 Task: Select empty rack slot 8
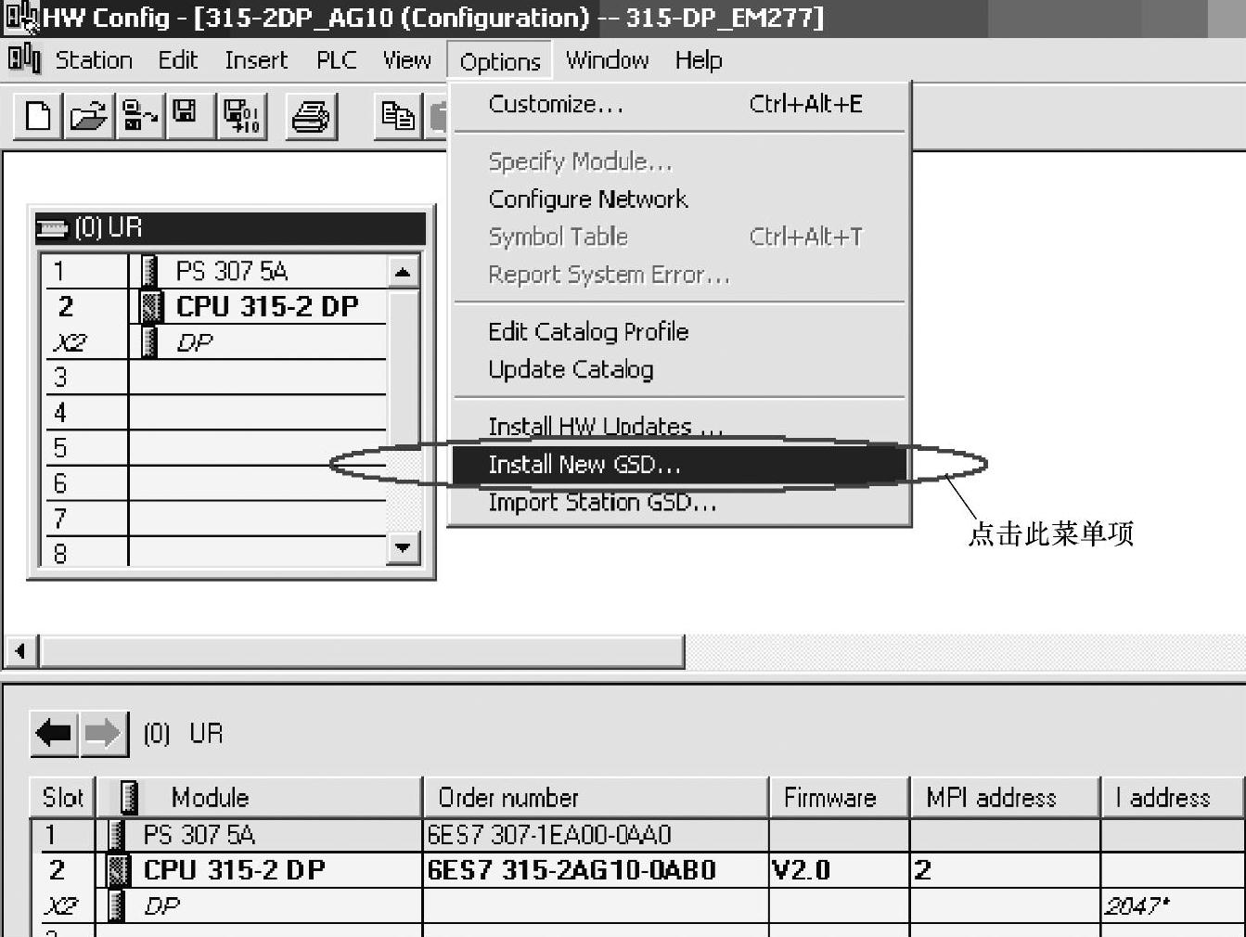pyautogui.click(x=215, y=552)
